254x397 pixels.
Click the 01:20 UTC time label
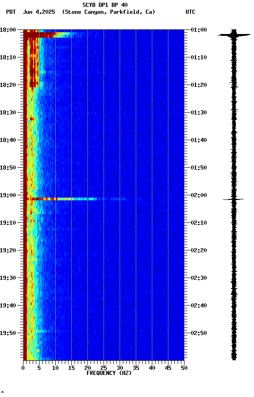(x=199, y=85)
